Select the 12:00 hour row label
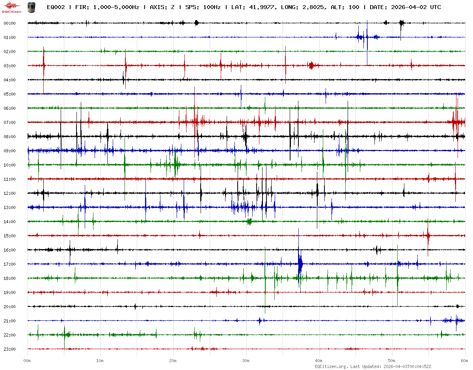Viewport: 473px width, 370px height. [9, 193]
